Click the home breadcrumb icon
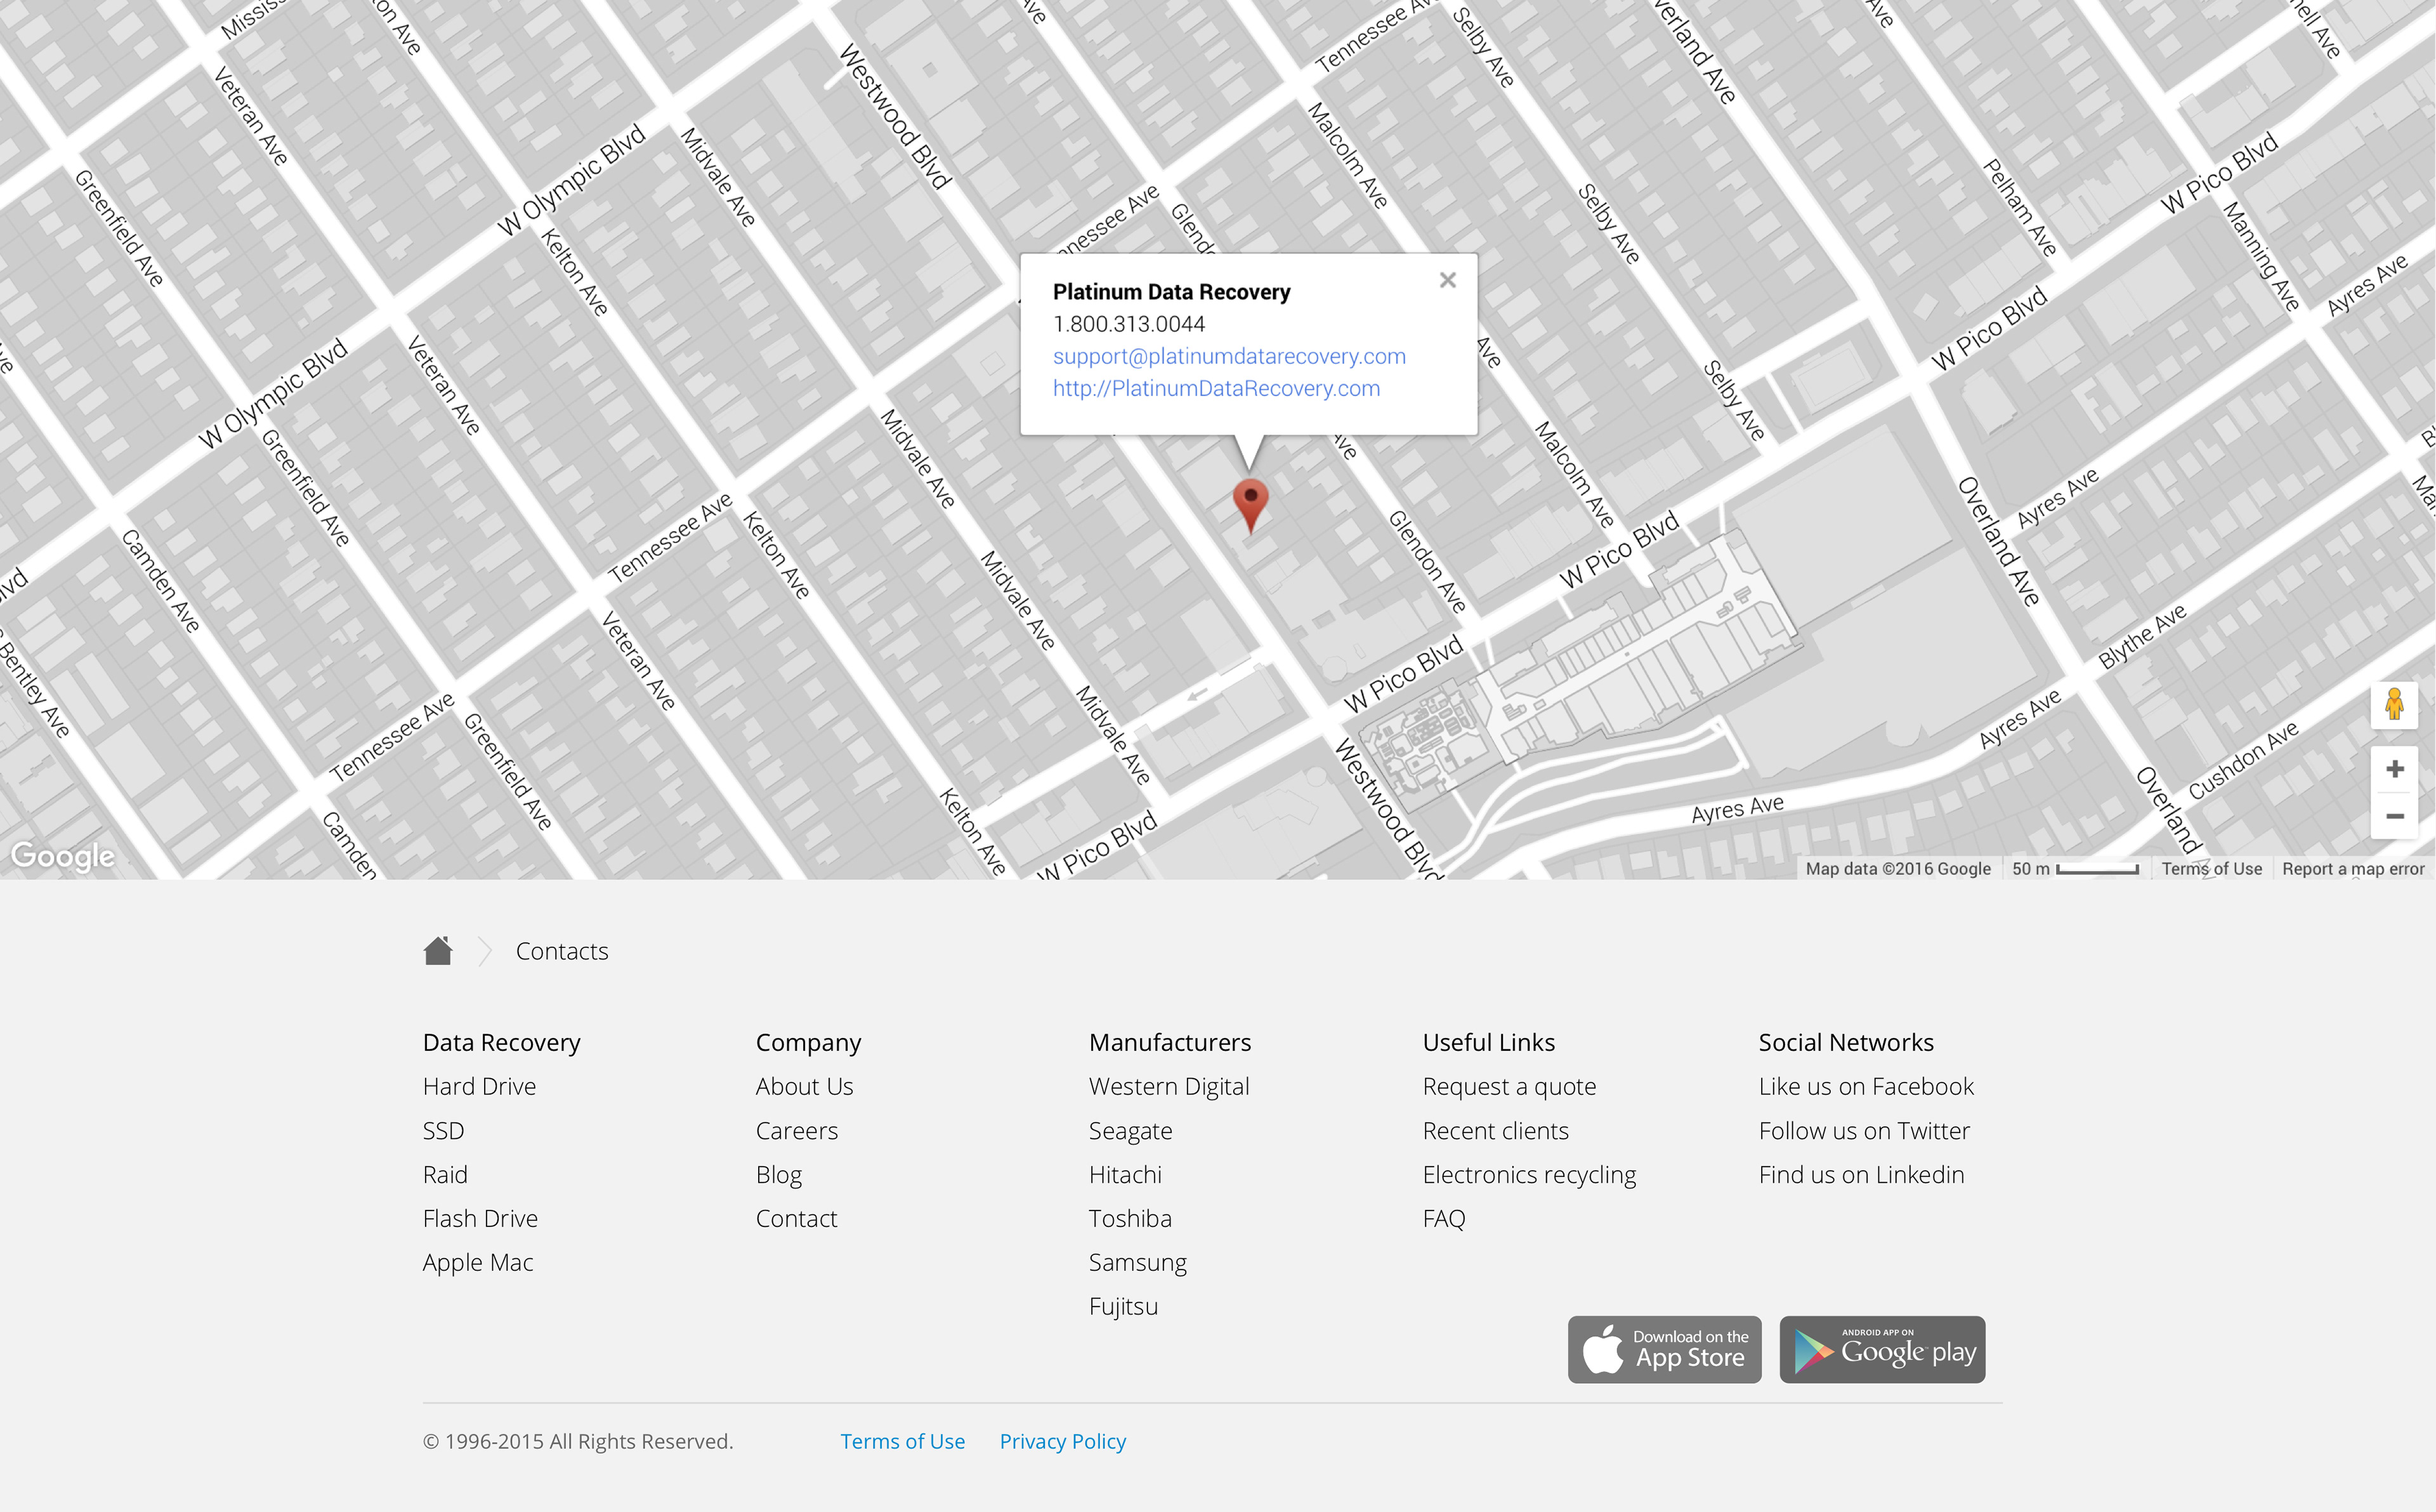This screenshot has height=1512, width=2436. pyautogui.click(x=438, y=951)
